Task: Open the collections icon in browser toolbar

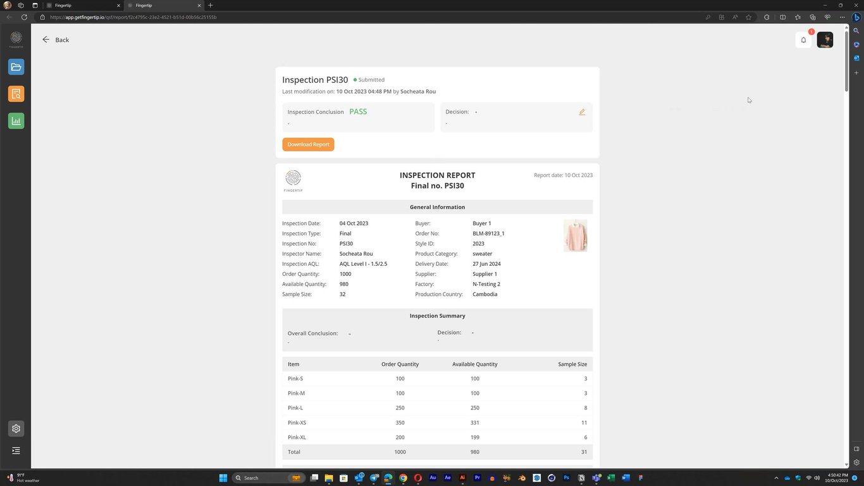Action: (813, 17)
